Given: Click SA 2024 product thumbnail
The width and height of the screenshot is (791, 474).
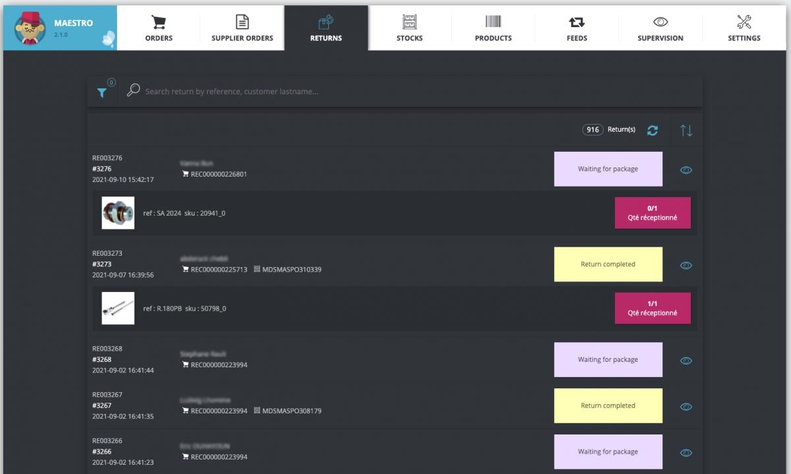Looking at the screenshot, I should [x=118, y=213].
